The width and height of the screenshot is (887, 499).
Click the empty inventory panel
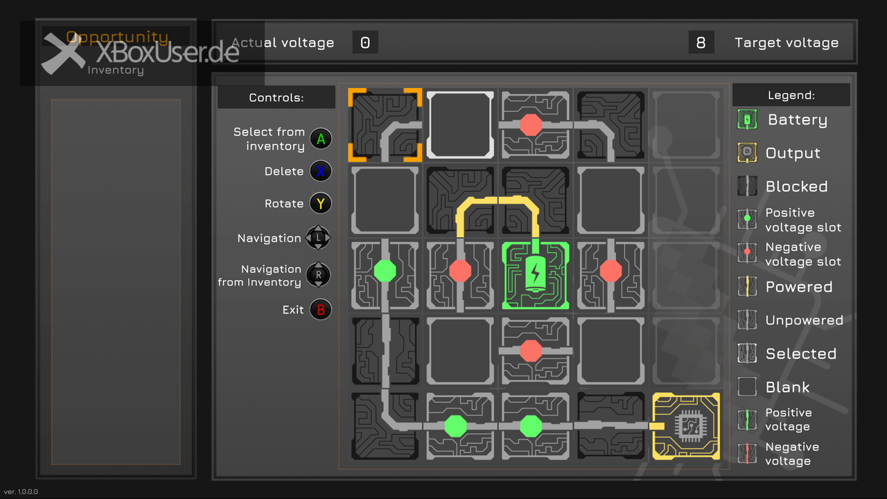[x=116, y=282]
